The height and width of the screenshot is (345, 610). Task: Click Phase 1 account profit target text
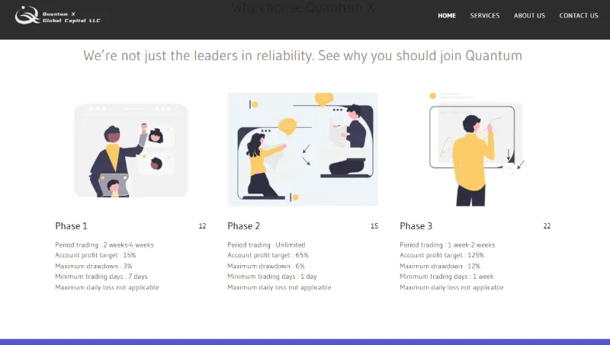(95, 255)
